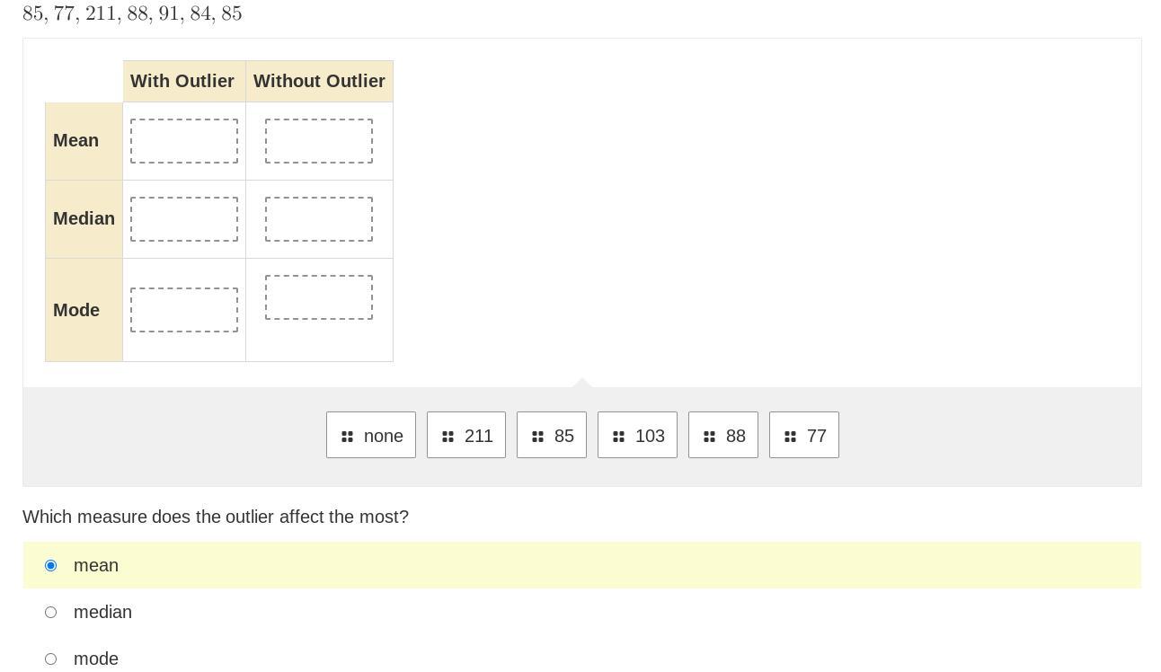Click the Mode With Outlier drop box
The width and height of the screenshot is (1161, 672).
[184, 310]
